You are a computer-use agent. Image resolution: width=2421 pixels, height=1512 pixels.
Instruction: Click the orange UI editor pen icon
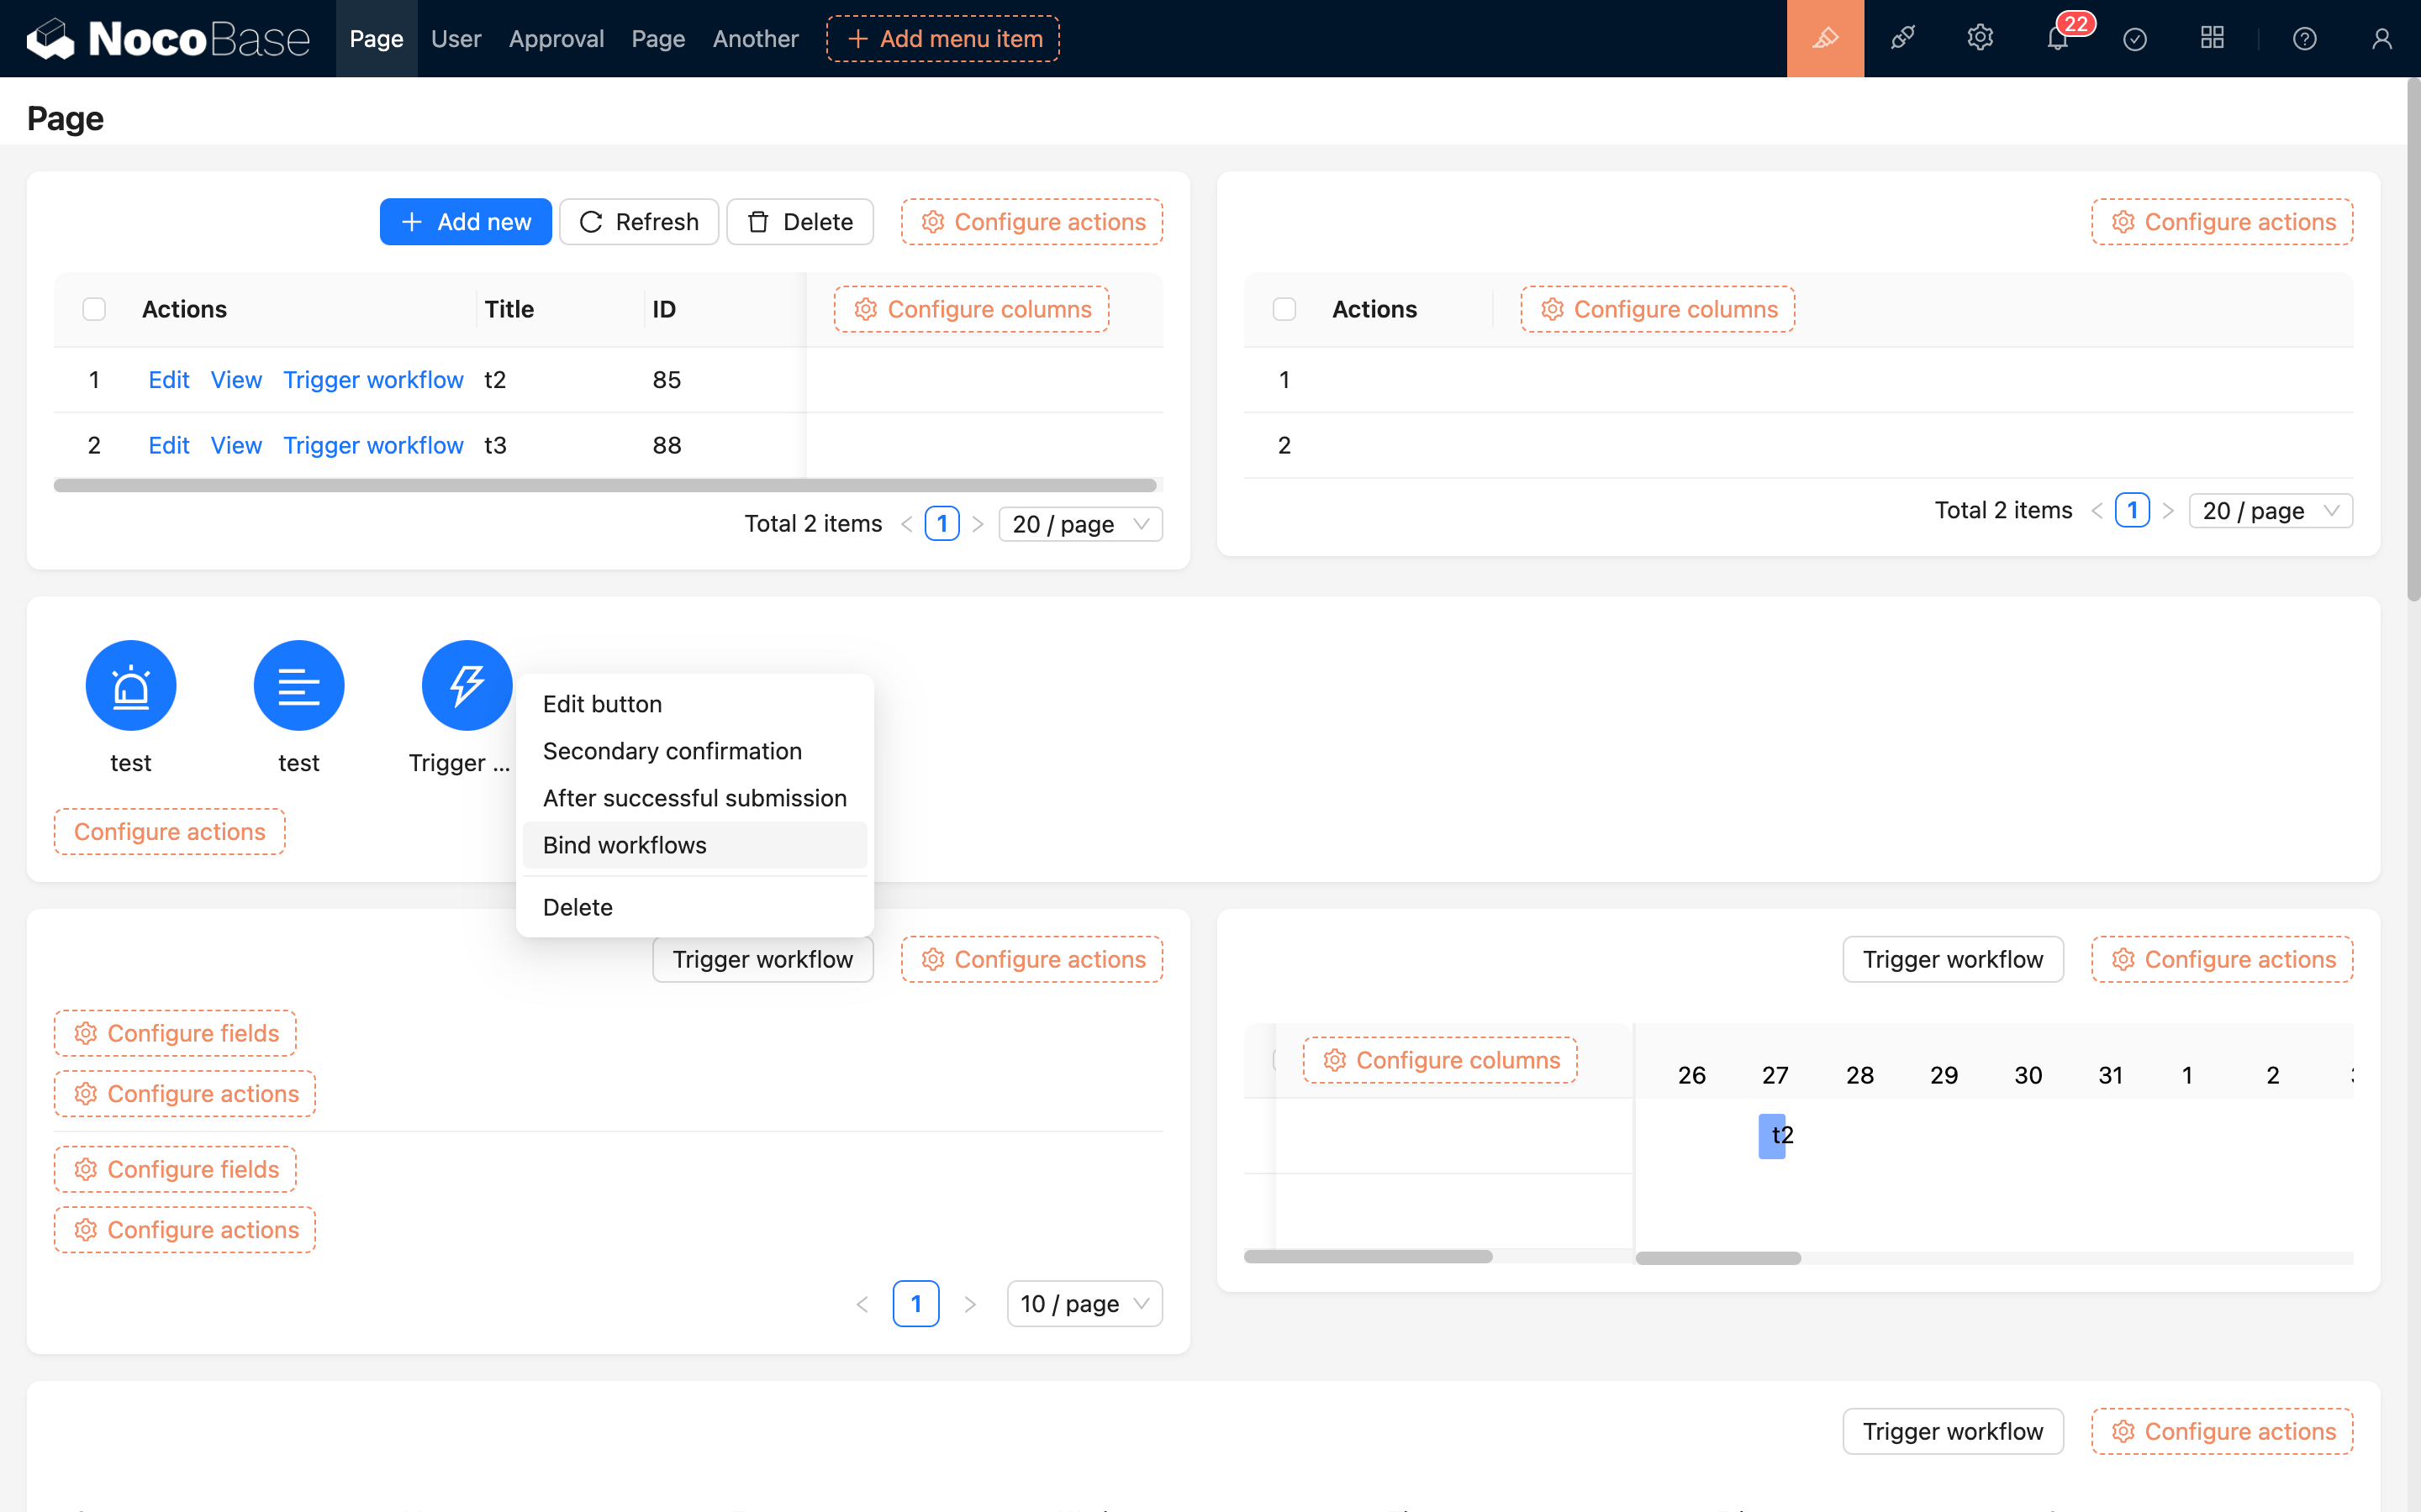[x=1825, y=38]
